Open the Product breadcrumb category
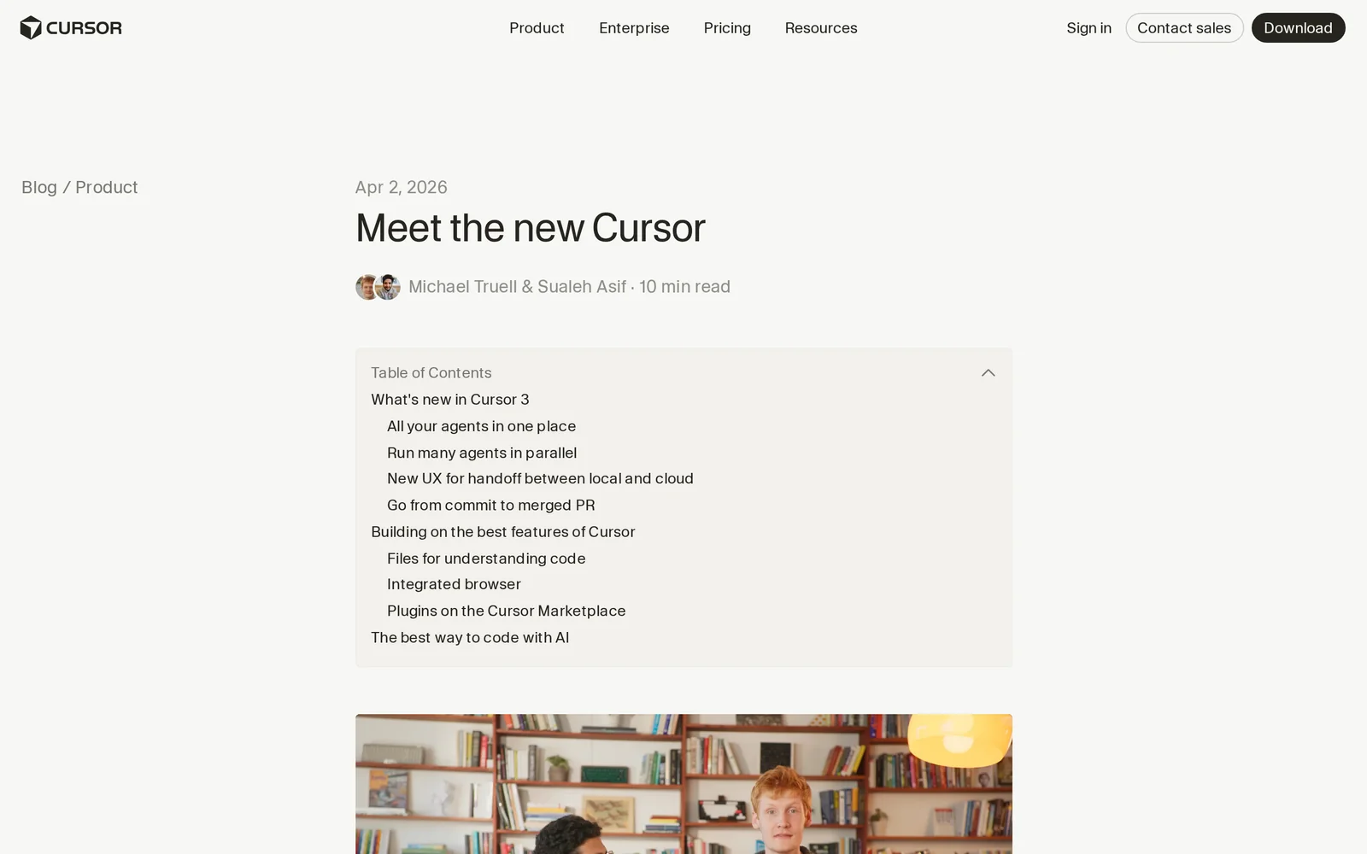 [x=106, y=187]
